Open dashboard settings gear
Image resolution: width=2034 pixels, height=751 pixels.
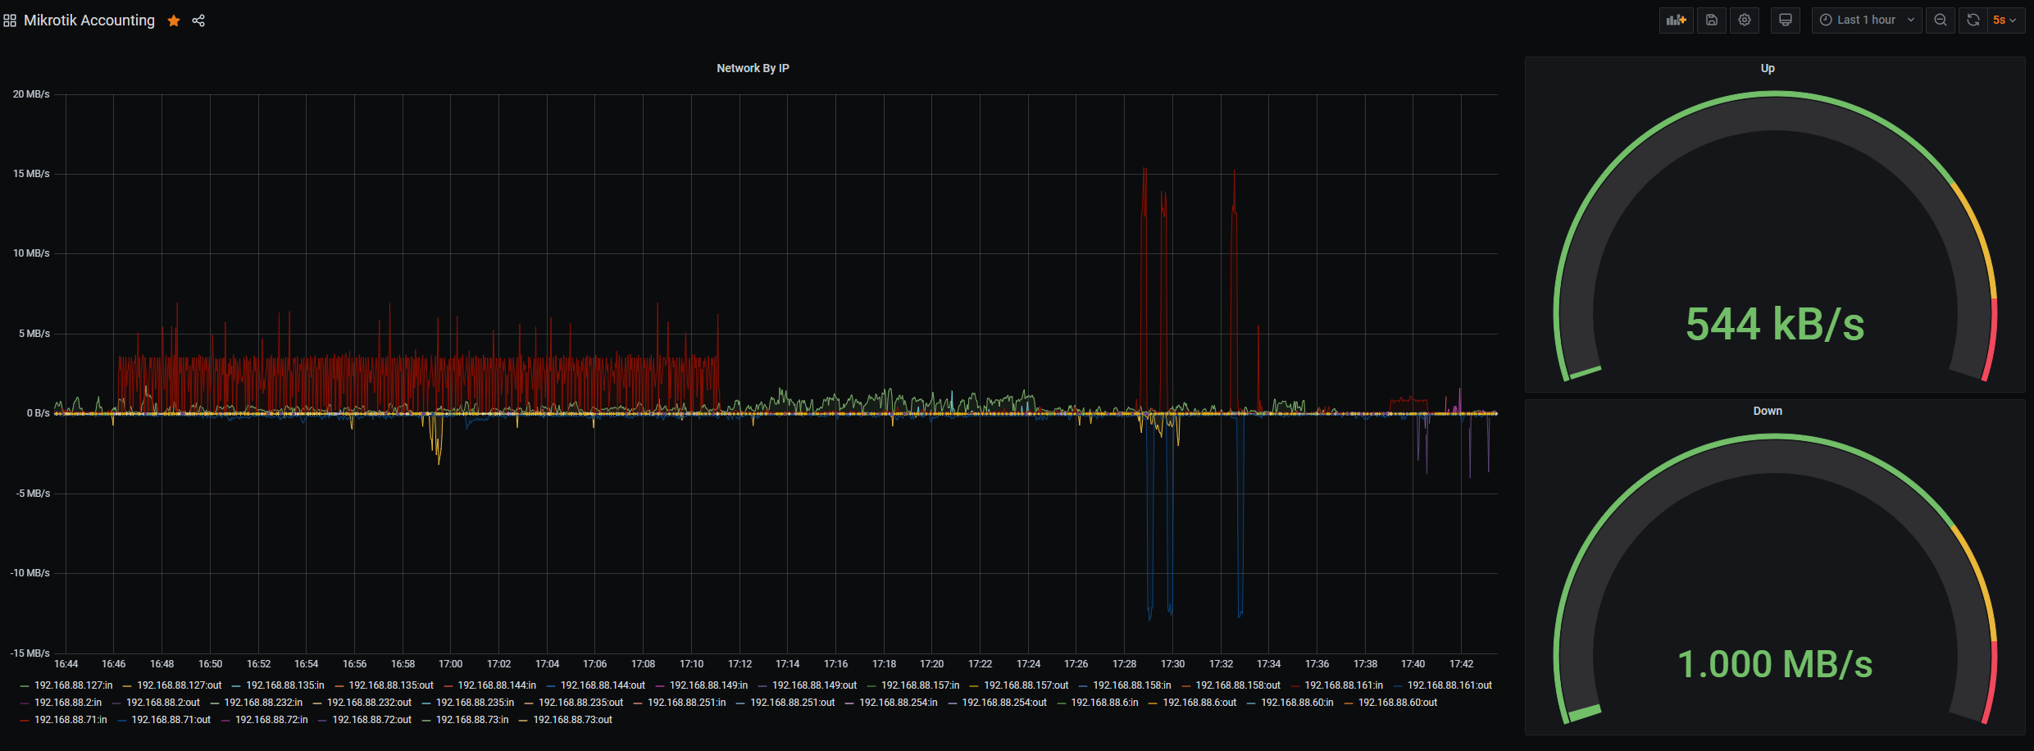click(x=1745, y=20)
